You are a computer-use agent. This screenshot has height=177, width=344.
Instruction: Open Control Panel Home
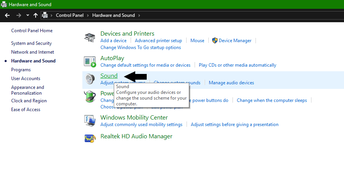pos(32,31)
